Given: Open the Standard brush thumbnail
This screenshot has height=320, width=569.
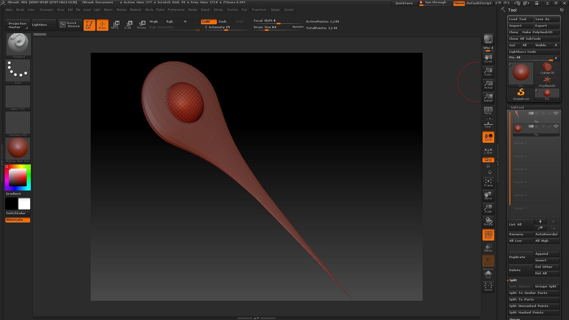Looking at the screenshot, I should [x=18, y=45].
